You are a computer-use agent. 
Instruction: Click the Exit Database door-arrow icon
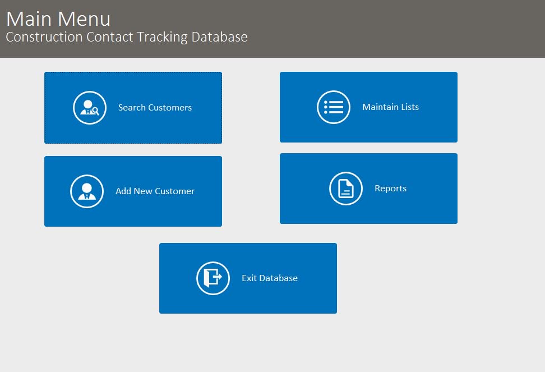click(x=213, y=278)
